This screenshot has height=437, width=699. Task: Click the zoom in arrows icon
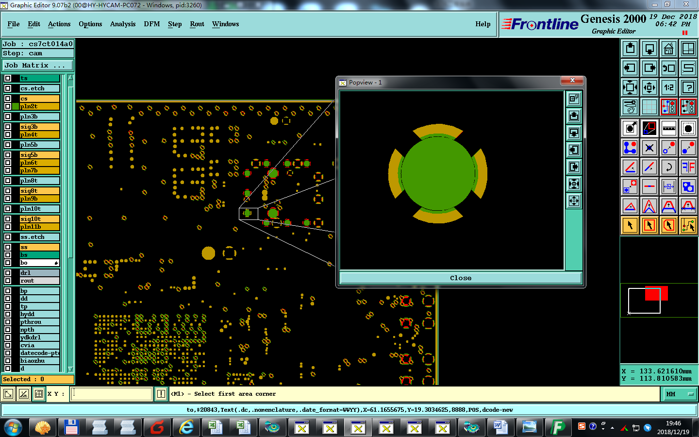(x=630, y=87)
